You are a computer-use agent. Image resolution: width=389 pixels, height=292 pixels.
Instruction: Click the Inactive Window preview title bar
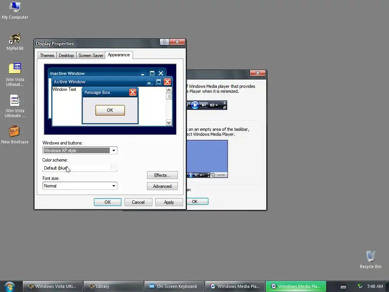point(107,73)
